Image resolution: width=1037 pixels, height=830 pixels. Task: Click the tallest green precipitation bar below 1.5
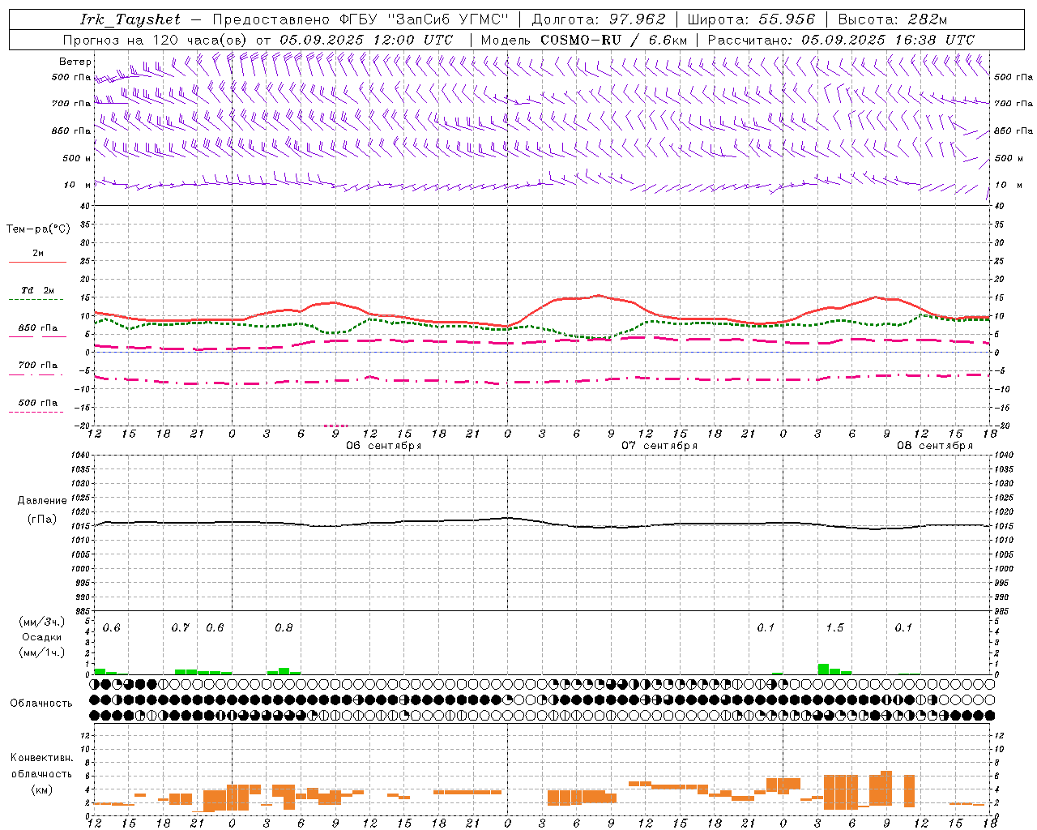click(x=823, y=670)
